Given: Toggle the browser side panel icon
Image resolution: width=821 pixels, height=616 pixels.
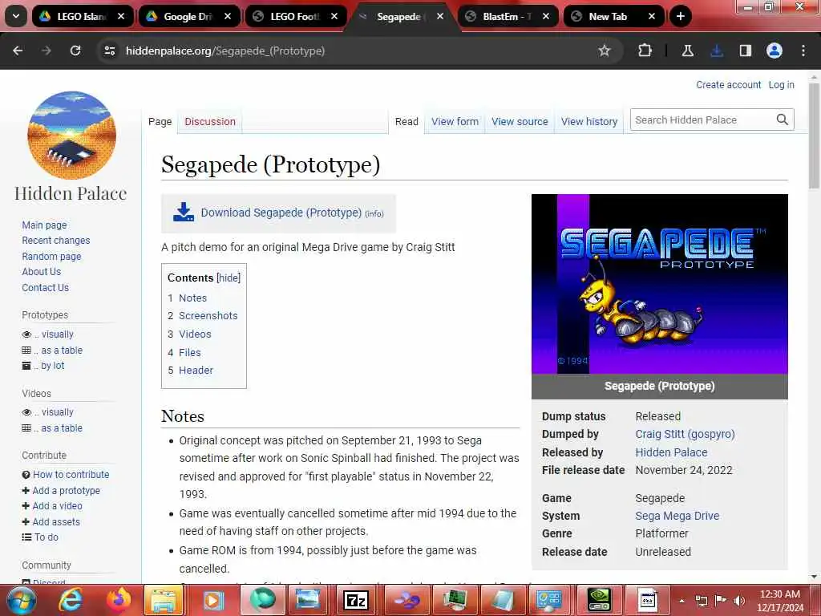Looking at the screenshot, I should click(x=746, y=51).
